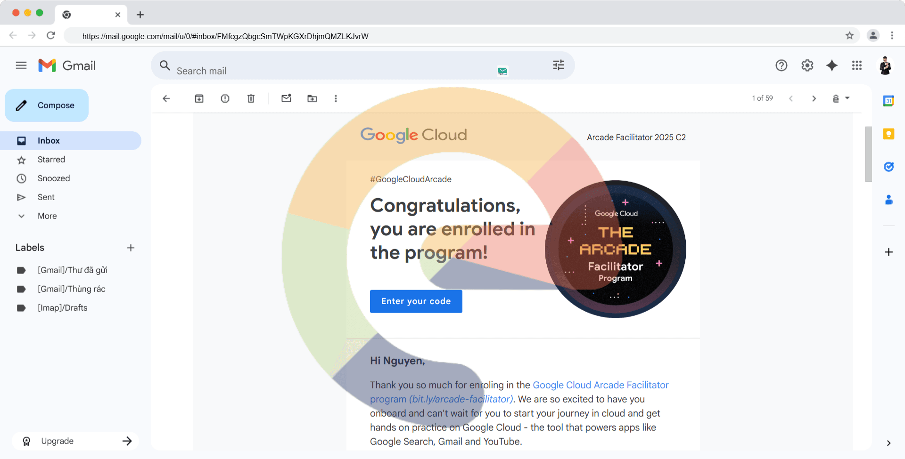Click the Google Cloud logo in email
The width and height of the screenshot is (905, 459).
coord(414,135)
